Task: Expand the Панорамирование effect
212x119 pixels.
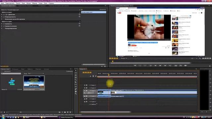Action: (x=2, y=28)
